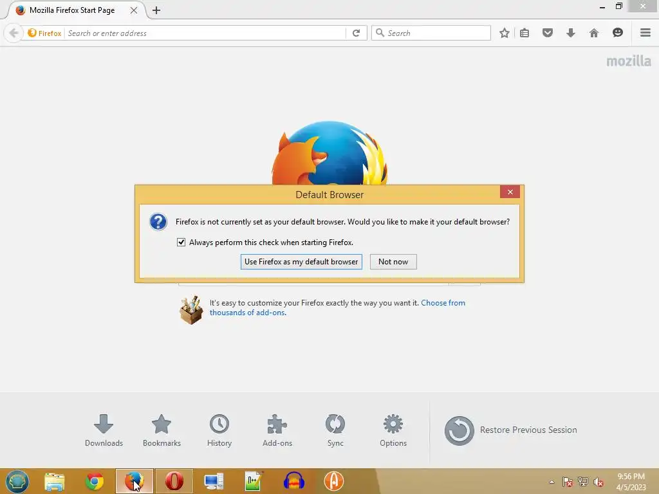Image resolution: width=659 pixels, height=494 pixels.
Task: Open the hamburger menu
Action: [645, 33]
